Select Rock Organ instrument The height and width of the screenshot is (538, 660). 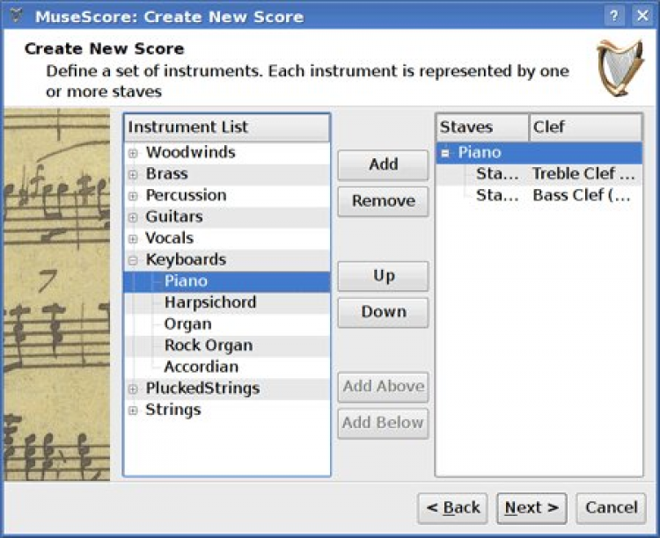pos(208,345)
